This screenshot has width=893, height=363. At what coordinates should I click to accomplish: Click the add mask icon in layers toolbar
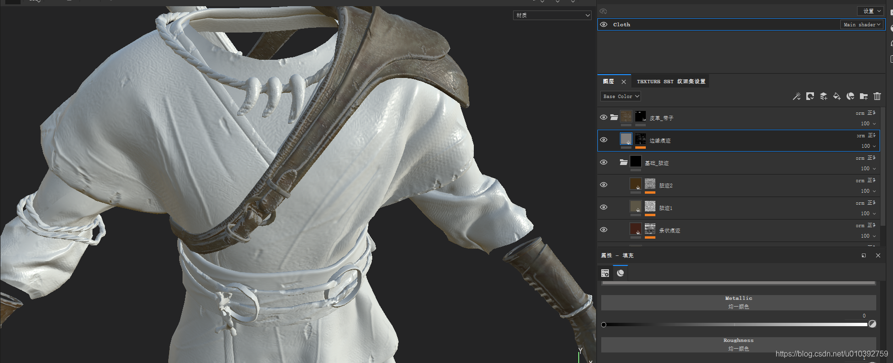(x=810, y=96)
